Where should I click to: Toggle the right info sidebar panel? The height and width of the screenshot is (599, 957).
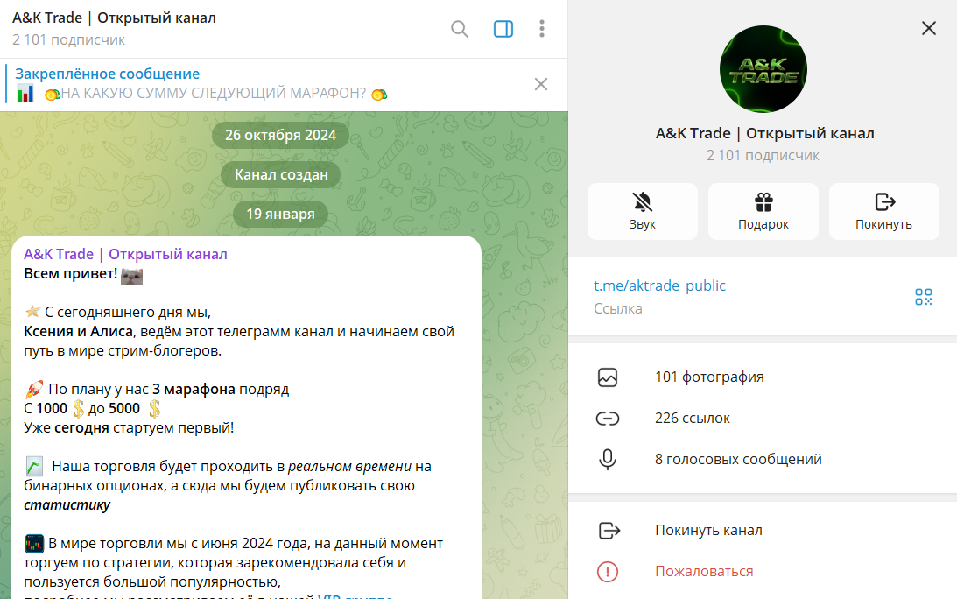coord(503,29)
